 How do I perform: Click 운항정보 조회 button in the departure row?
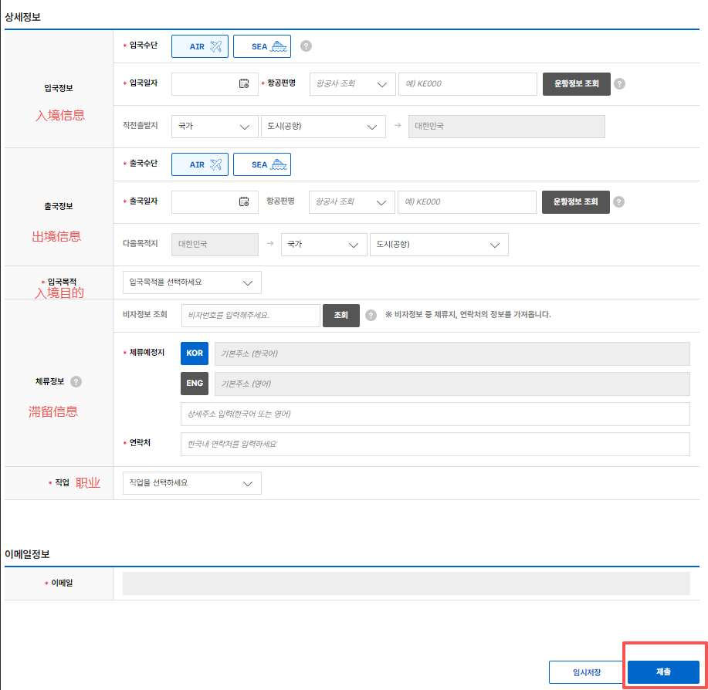(x=576, y=201)
